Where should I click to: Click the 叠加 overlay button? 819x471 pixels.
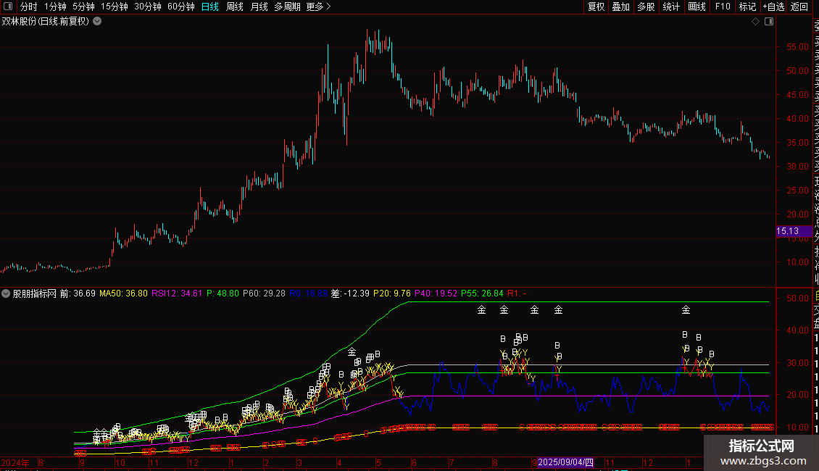click(x=621, y=7)
